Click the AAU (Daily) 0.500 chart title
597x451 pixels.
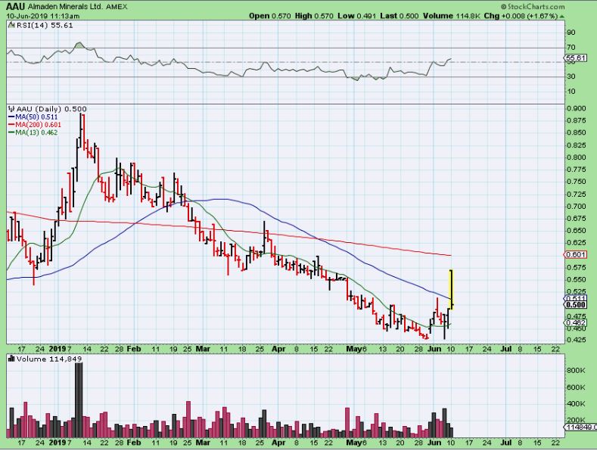pyautogui.click(x=51, y=109)
